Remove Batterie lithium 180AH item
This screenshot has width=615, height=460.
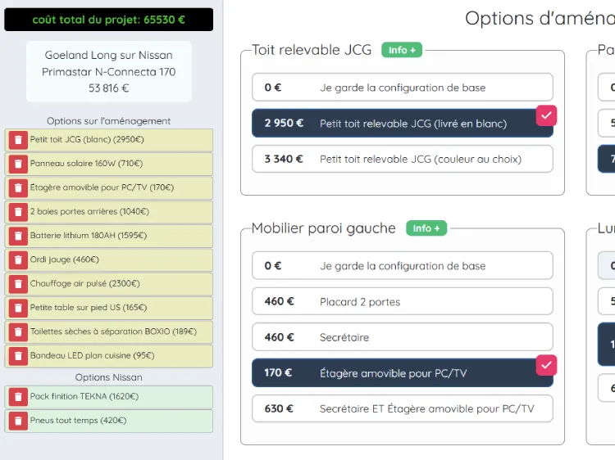[x=18, y=236]
